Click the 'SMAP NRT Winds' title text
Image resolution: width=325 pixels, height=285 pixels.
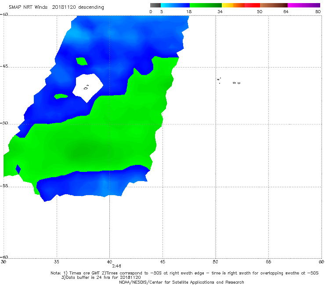click(x=28, y=7)
